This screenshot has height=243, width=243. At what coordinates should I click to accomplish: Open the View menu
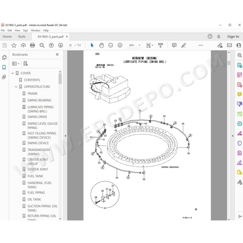17,31
